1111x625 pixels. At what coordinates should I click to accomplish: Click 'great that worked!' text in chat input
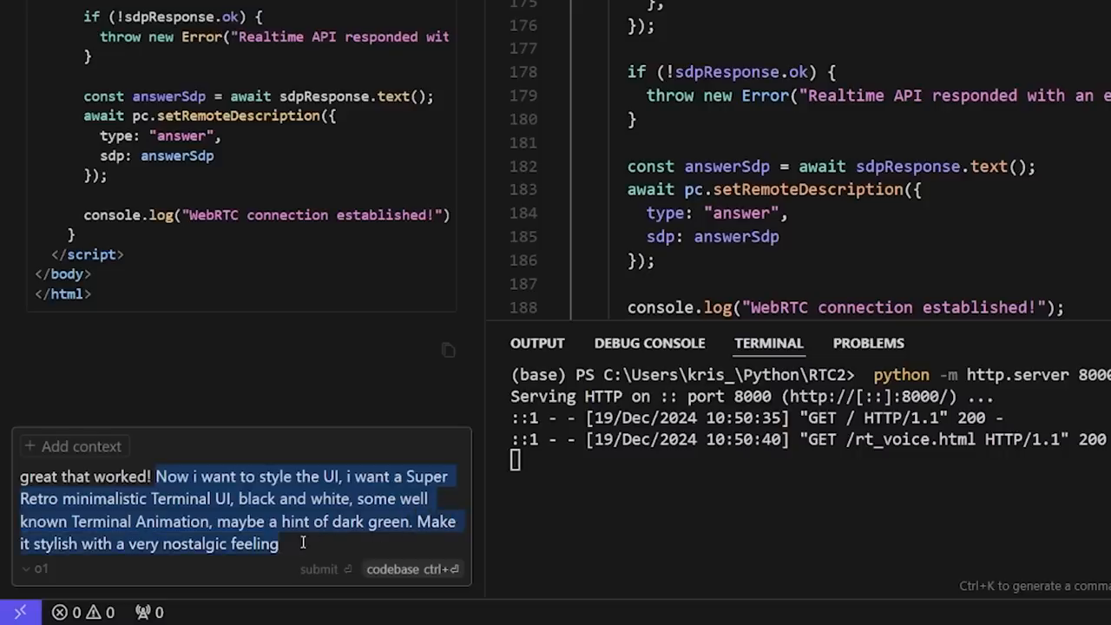pyautogui.click(x=85, y=477)
